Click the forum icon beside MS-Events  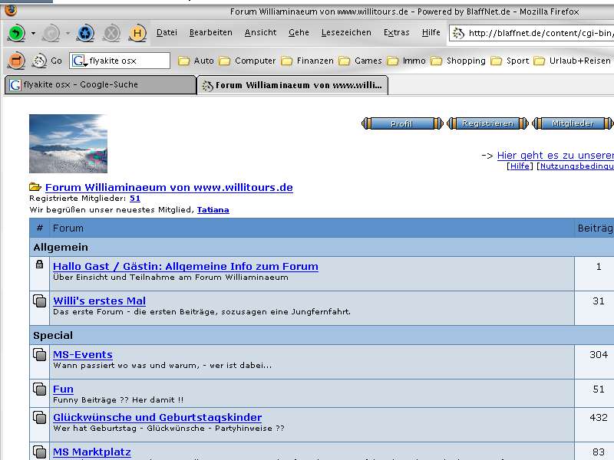[x=40, y=355]
